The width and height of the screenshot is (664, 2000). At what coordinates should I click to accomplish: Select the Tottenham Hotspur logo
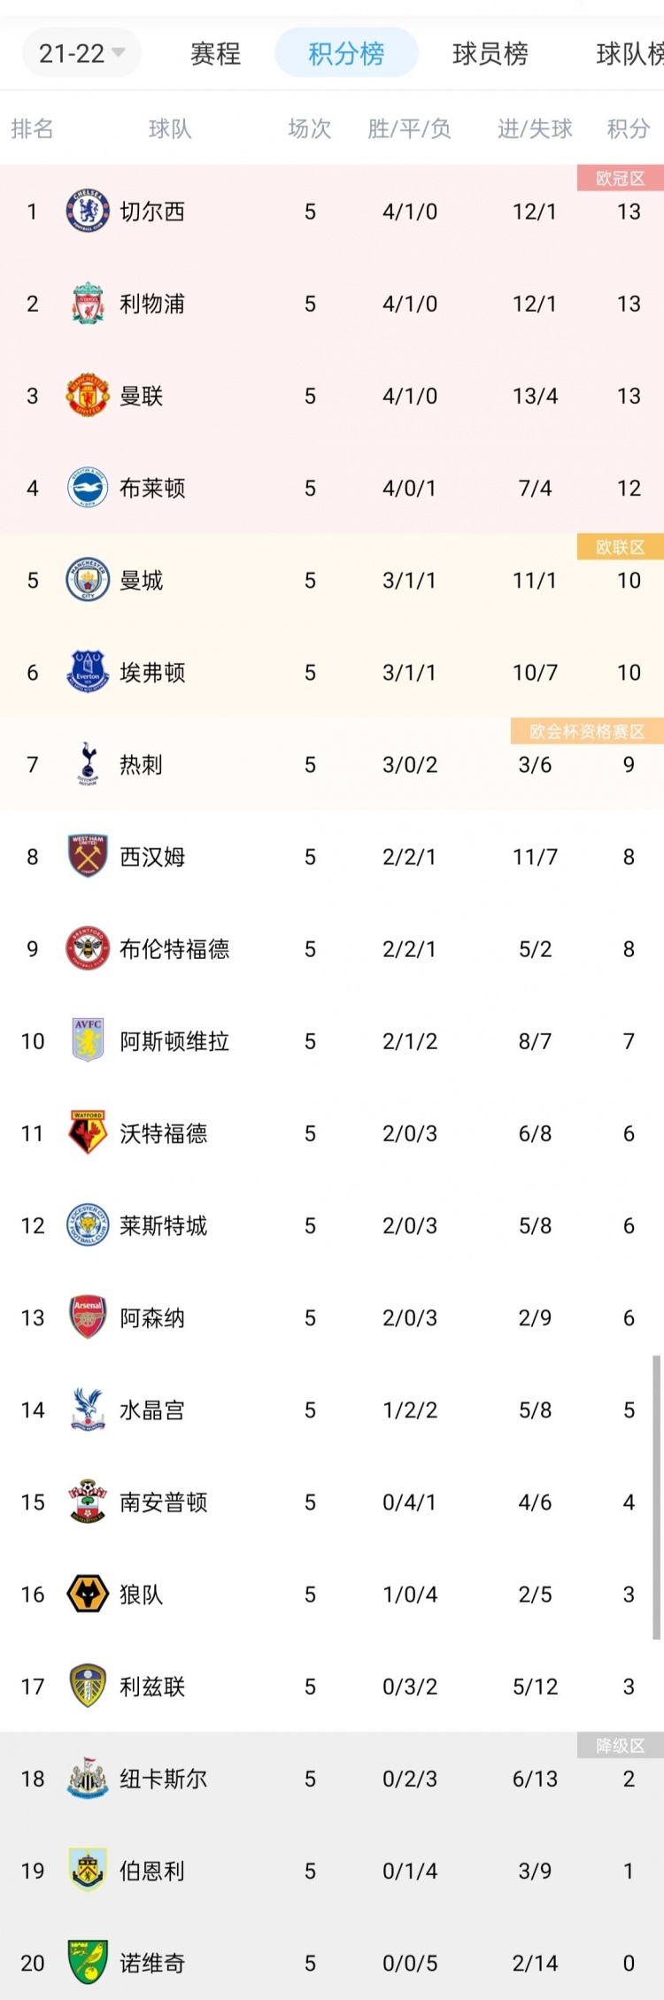point(86,764)
